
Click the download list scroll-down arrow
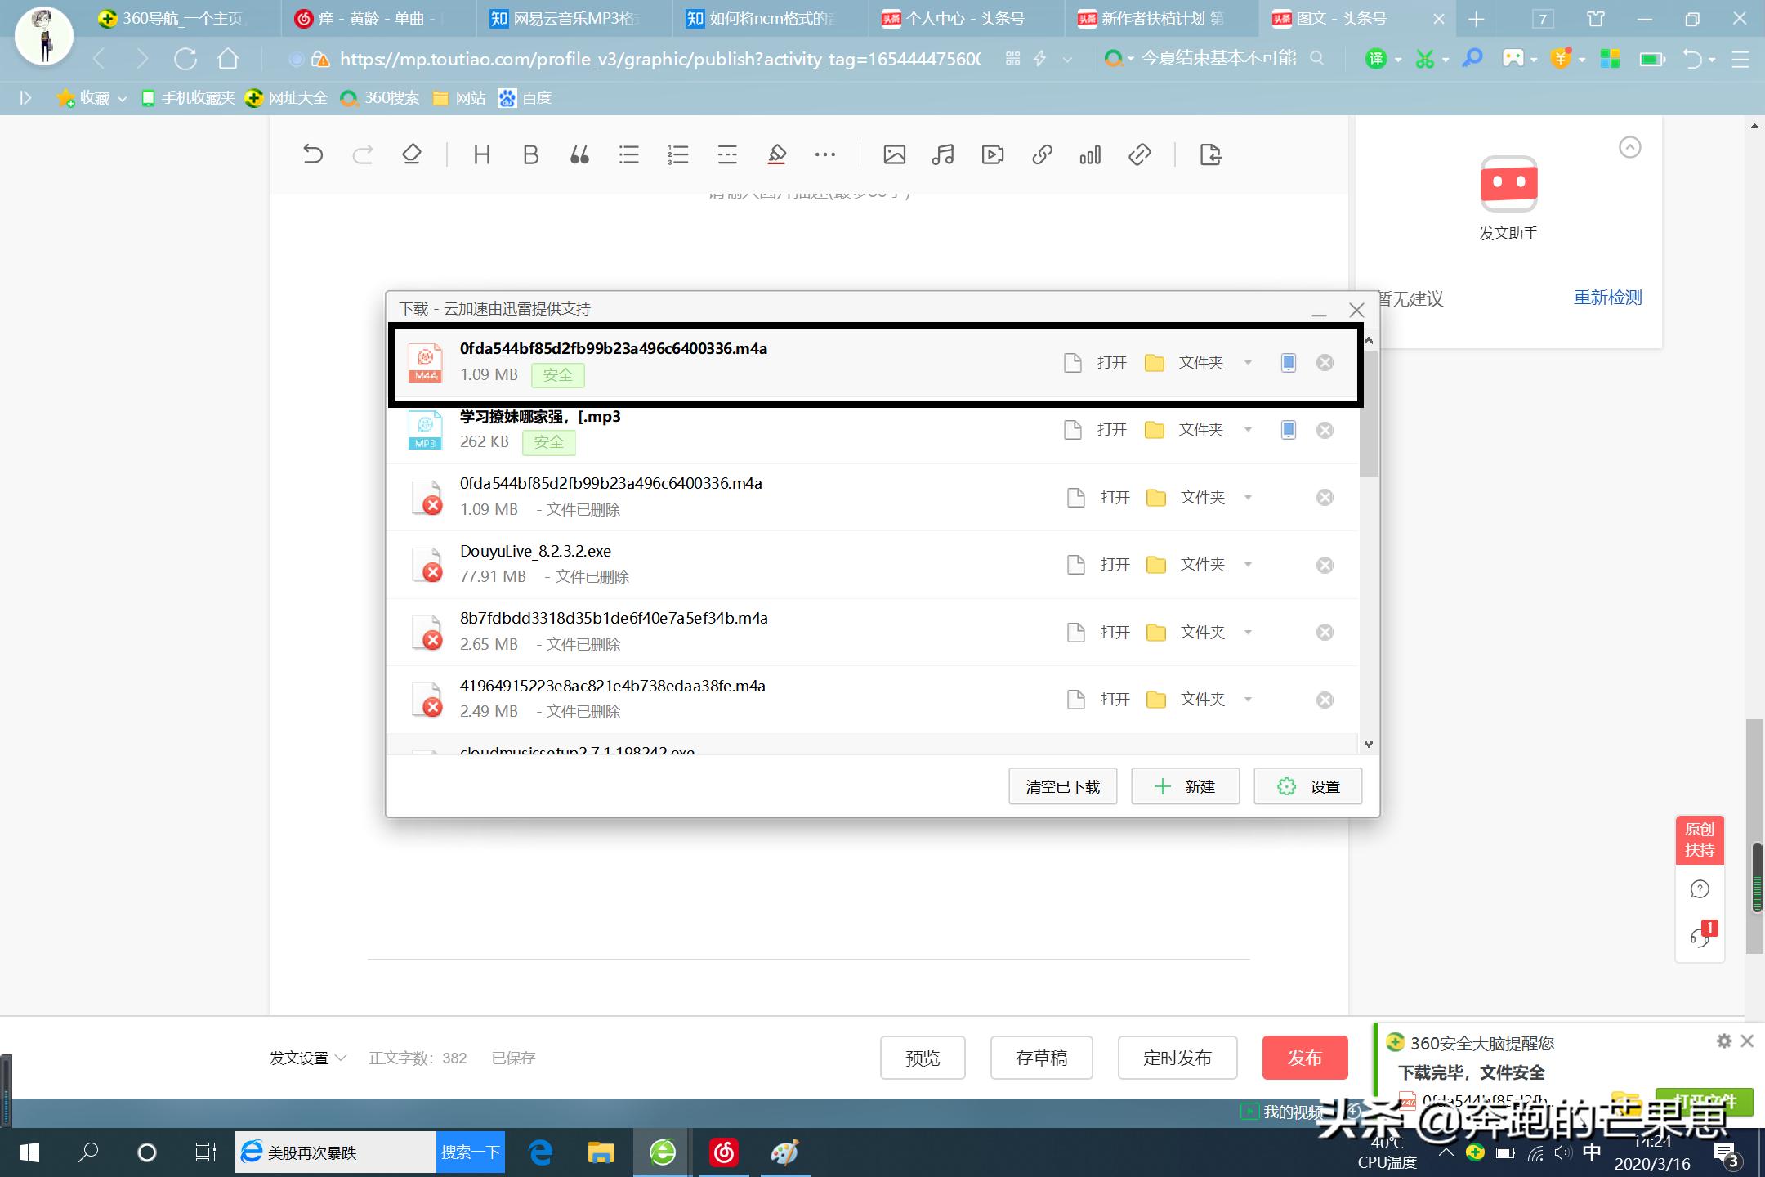1370,744
